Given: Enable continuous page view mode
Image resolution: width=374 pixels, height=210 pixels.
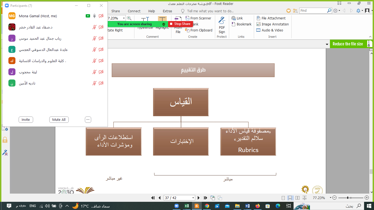Looking at the screenshot, I should (x=290, y=198).
